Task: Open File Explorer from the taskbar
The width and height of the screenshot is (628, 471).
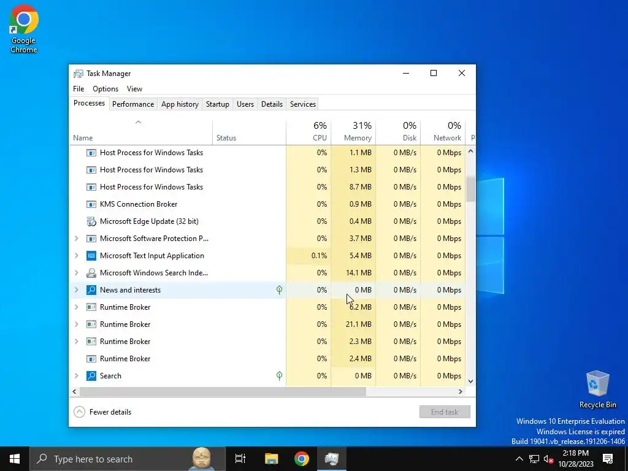Action: click(271, 459)
